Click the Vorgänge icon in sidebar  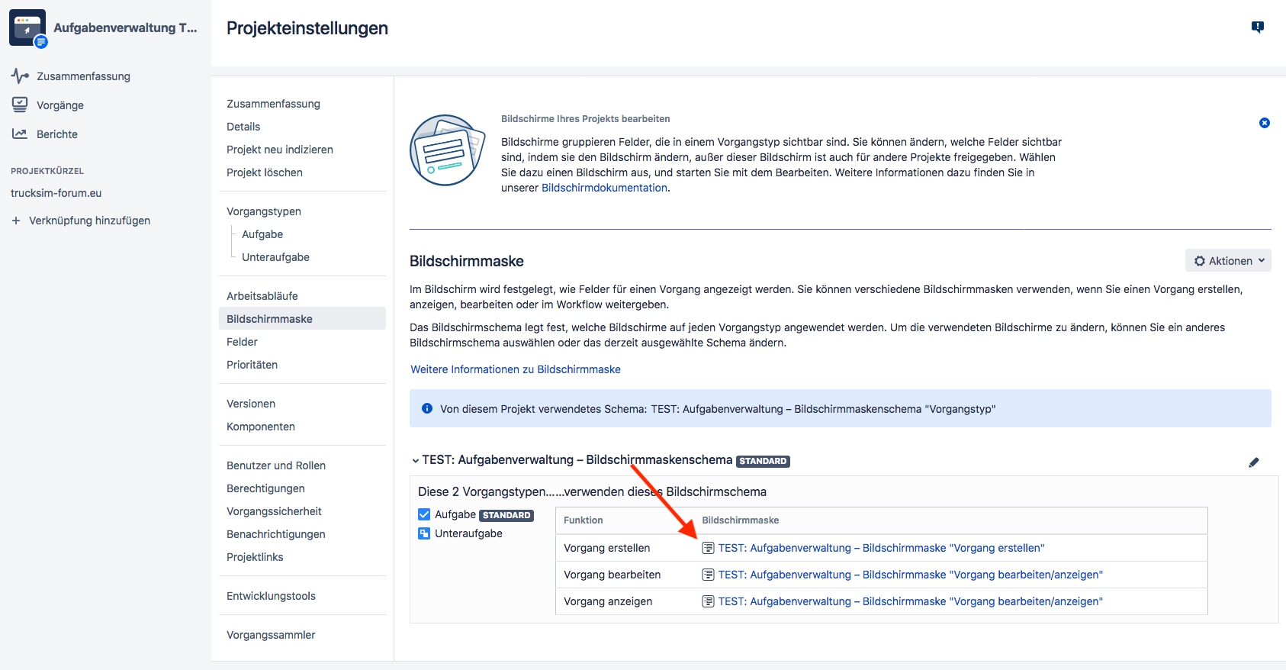pyautogui.click(x=20, y=105)
